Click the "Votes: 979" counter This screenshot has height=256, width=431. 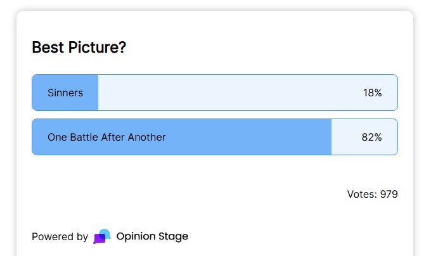pyautogui.click(x=372, y=194)
